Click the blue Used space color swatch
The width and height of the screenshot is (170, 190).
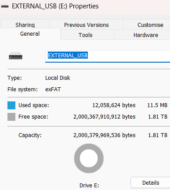[11, 105]
